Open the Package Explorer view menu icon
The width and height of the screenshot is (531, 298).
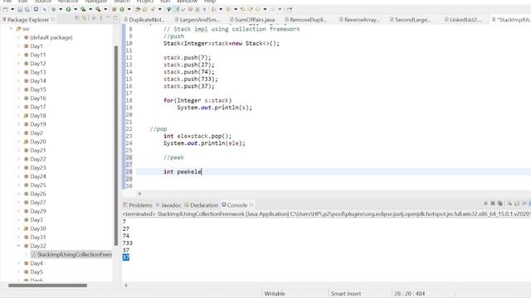101,17
